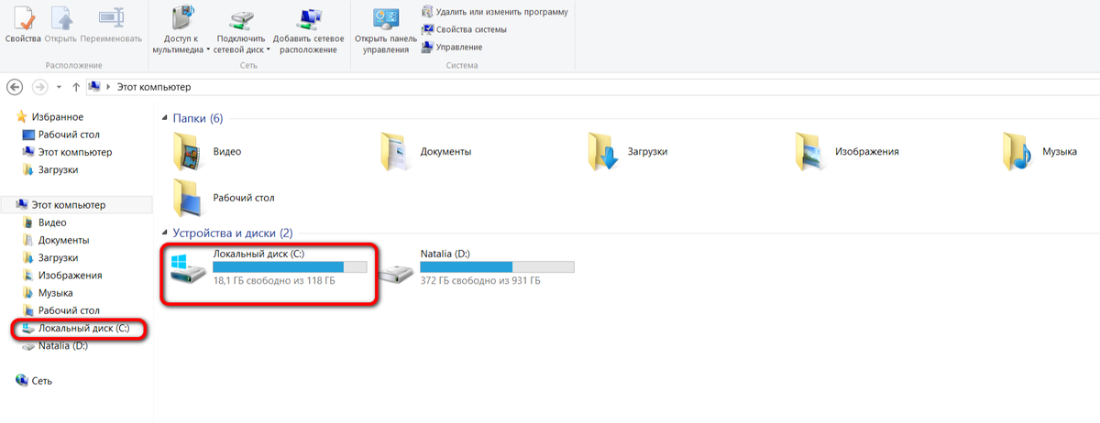Click Подключить сетевой диск button

240,29
